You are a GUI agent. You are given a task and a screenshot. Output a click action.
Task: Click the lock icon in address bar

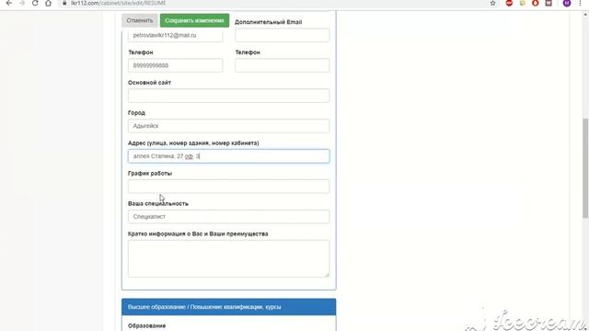pyautogui.click(x=64, y=3)
